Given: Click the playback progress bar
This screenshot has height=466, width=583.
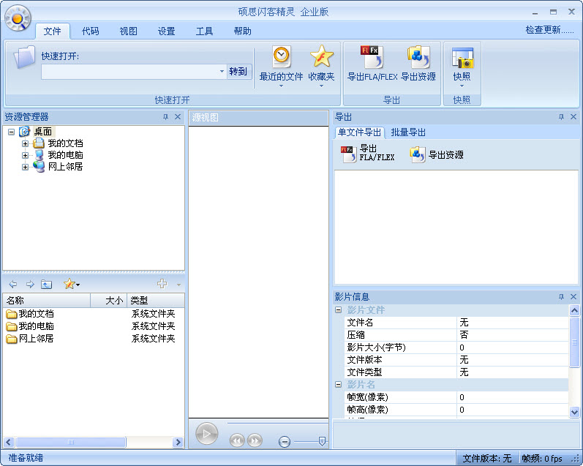Looking at the screenshot, I should coord(278,424).
